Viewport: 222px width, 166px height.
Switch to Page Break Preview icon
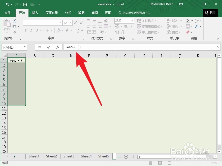tap(169, 163)
